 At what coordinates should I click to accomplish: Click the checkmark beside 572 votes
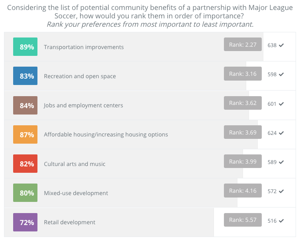click(281, 192)
